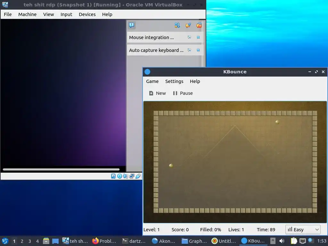The width and height of the screenshot is (328, 246).
Task: Click the network tray icon
Action: point(303,241)
